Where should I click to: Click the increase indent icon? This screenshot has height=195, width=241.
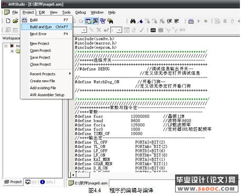[169, 21]
